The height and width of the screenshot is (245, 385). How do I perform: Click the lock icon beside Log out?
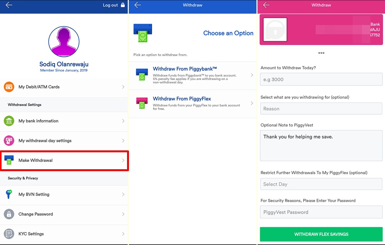click(123, 5)
